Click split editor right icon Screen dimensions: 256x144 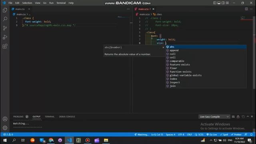pyautogui.click(x=246, y=9)
